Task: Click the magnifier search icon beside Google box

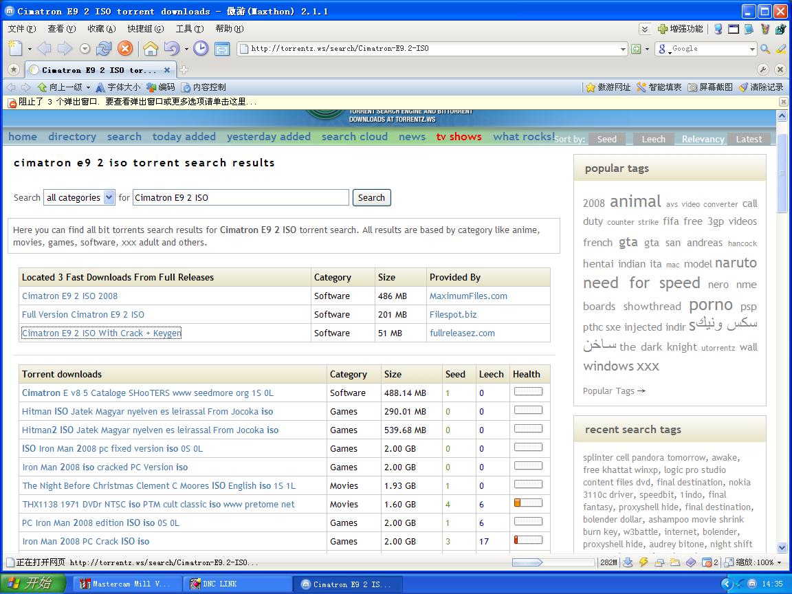Action: tap(765, 49)
